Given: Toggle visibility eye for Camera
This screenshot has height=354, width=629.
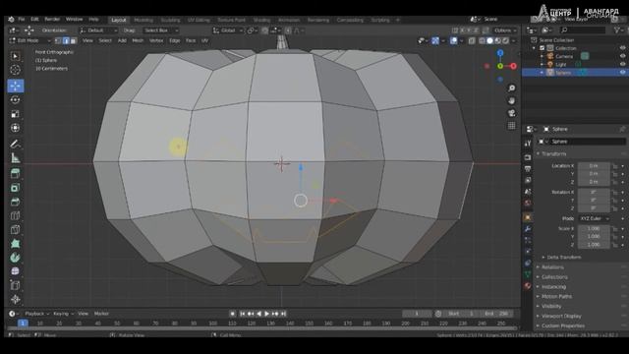Looking at the screenshot, I should point(622,56).
